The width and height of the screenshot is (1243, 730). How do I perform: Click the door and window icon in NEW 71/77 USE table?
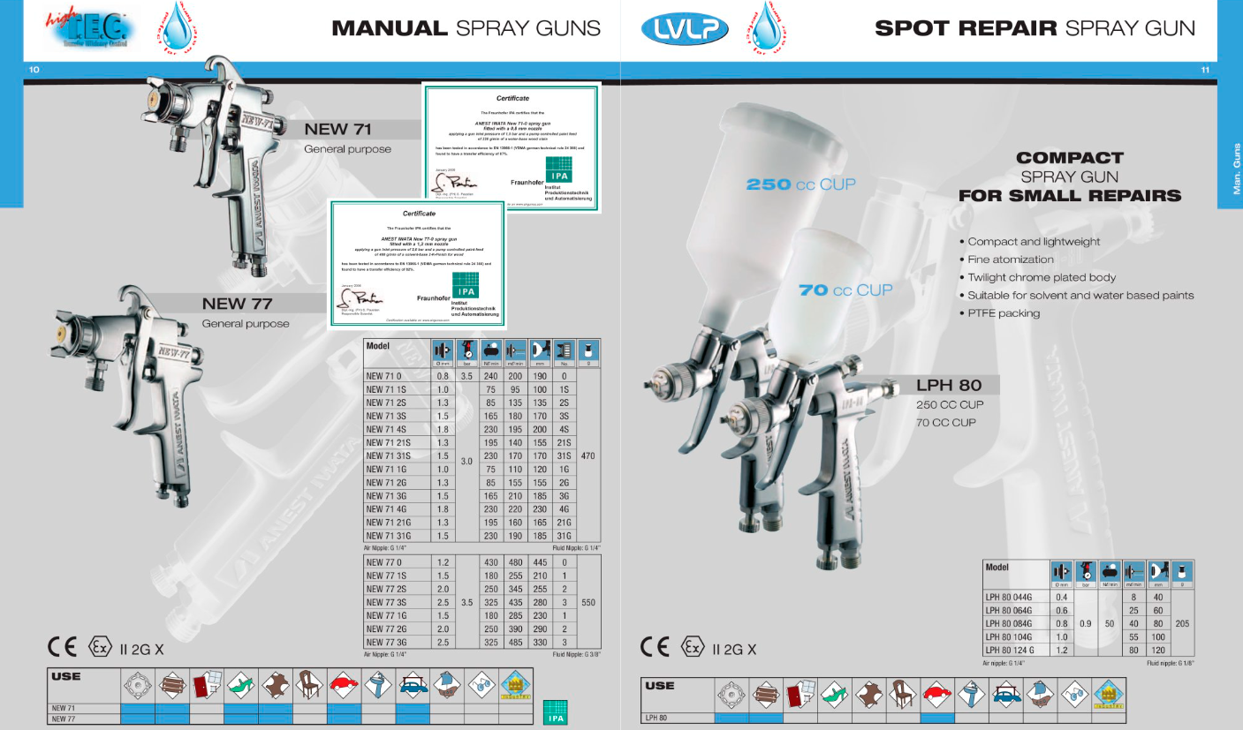[206, 684]
